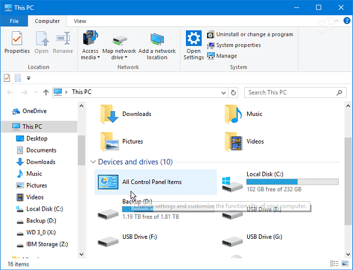This screenshot has width=353, height=270.
Task: Open the File menu
Action: pos(14,21)
